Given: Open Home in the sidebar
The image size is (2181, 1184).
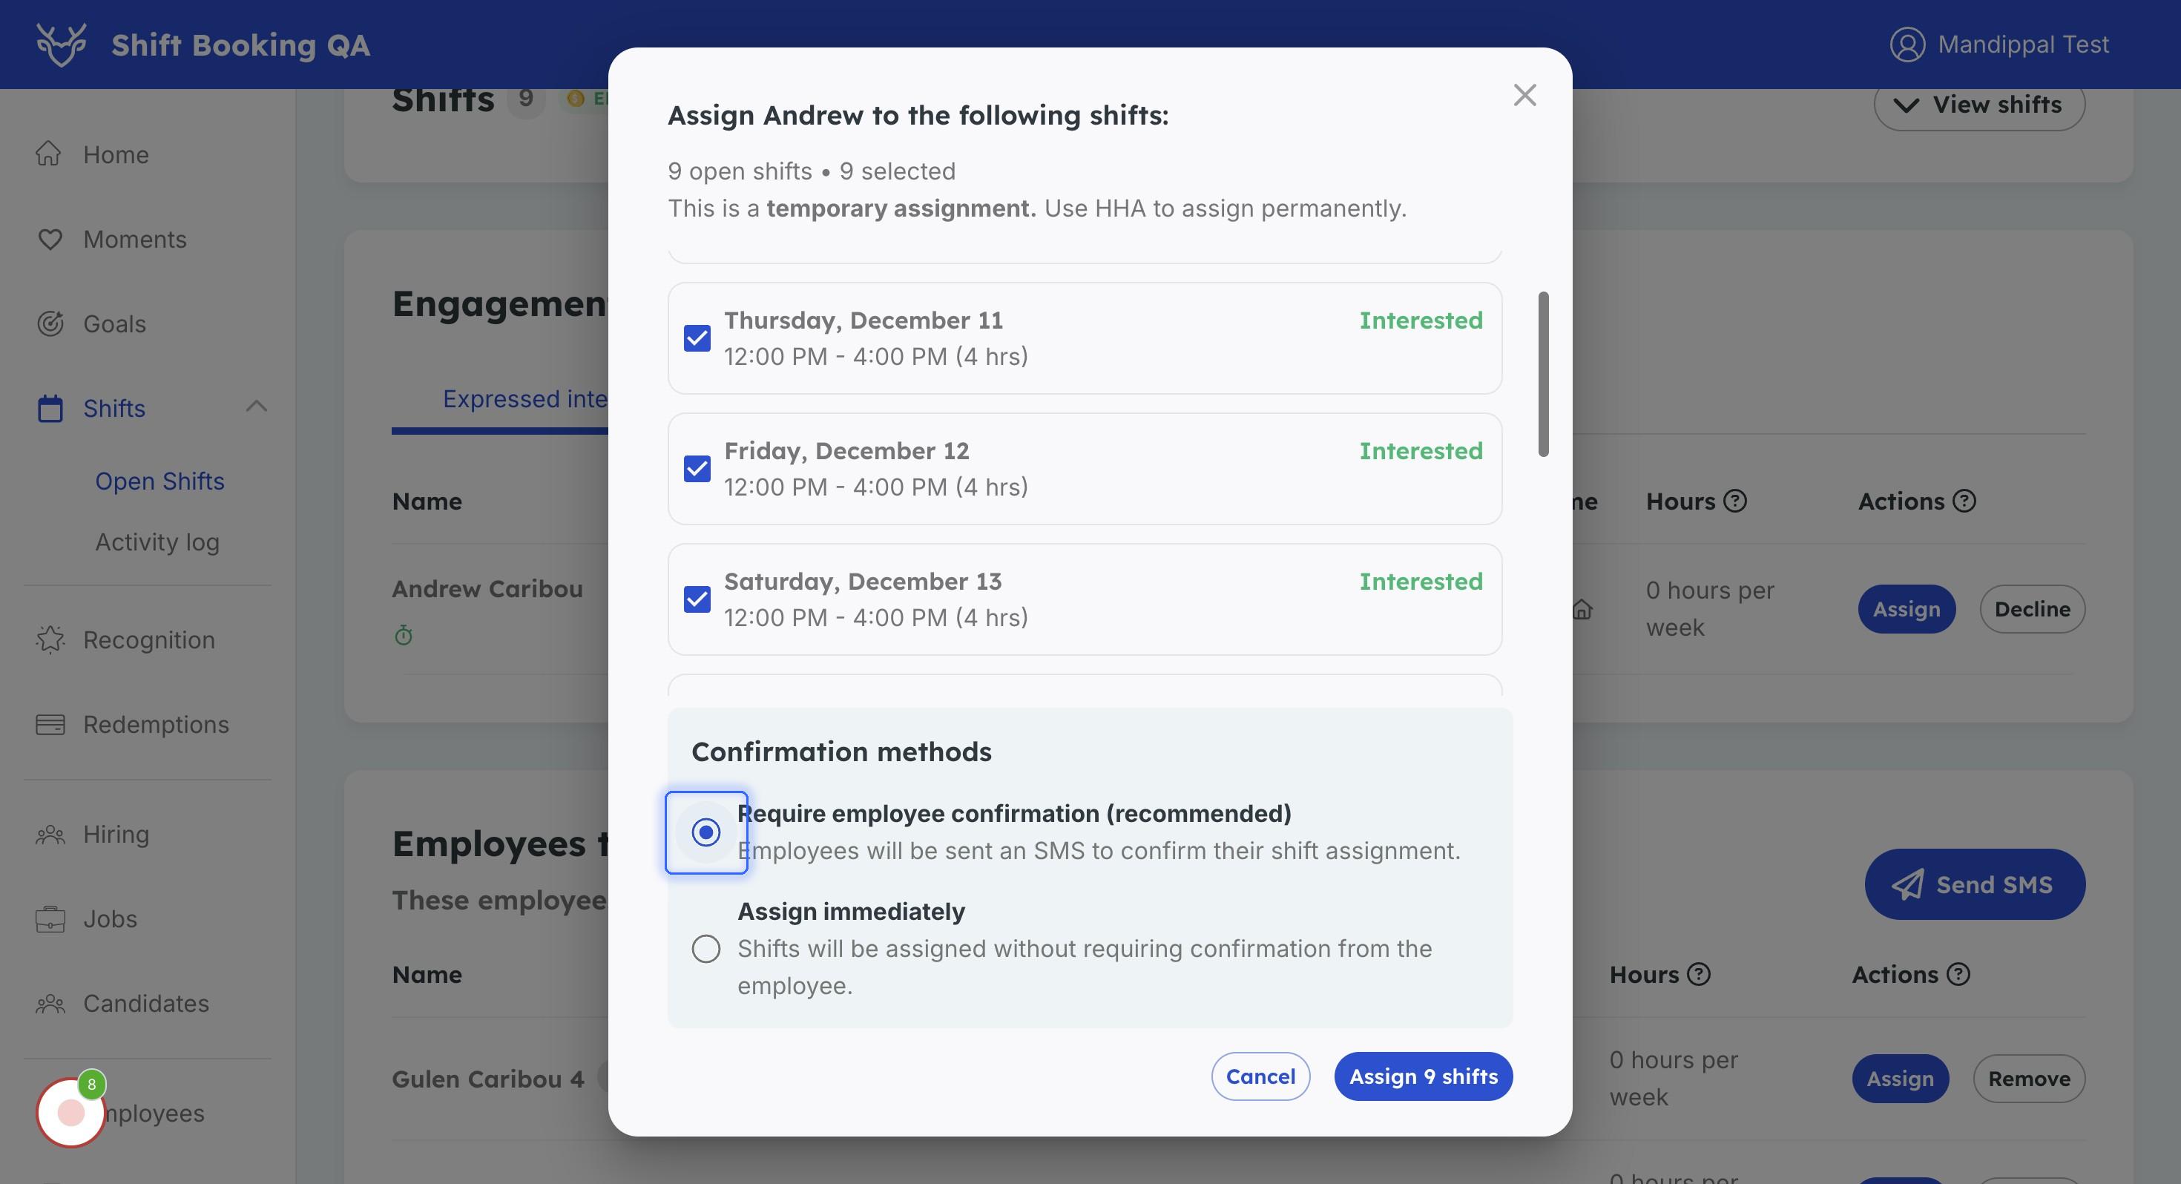Looking at the screenshot, I should click(x=115, y=154).
